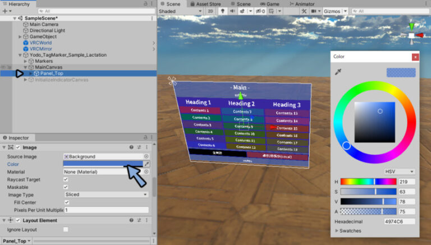This screenshot has width=431, height=245.
Task: Select Directional Light in Hierarchy
Action: (47, 30)
